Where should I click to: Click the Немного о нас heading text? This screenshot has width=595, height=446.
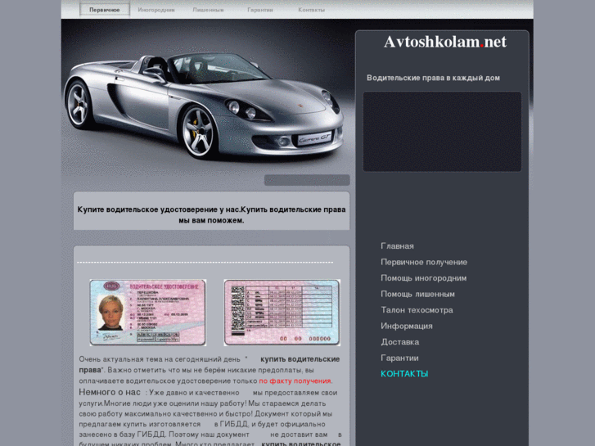click(x=110, y=392)
